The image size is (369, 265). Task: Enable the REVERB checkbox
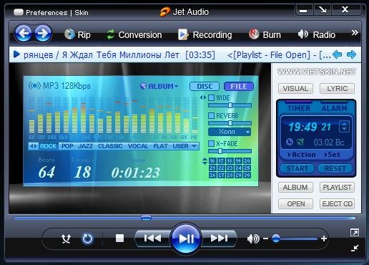[x=212, y=116]
